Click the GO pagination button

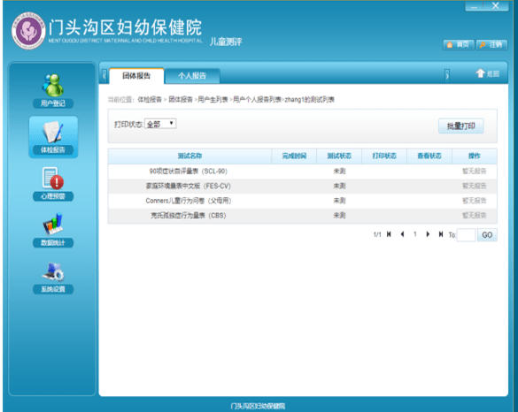coord(487,235)
